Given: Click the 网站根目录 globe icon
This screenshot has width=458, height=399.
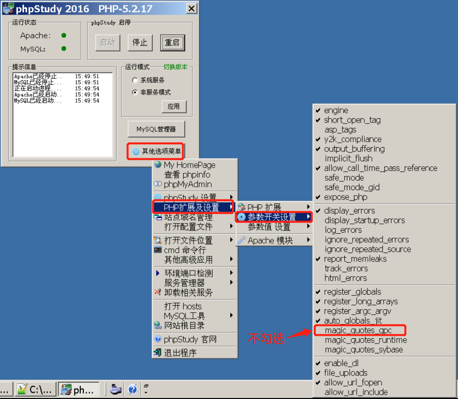Looking at the screenshot, I should [158, 325].
